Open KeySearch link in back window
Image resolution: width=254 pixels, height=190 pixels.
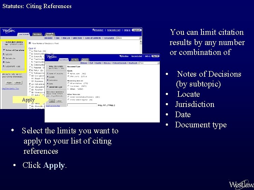[x=109, y=38]
